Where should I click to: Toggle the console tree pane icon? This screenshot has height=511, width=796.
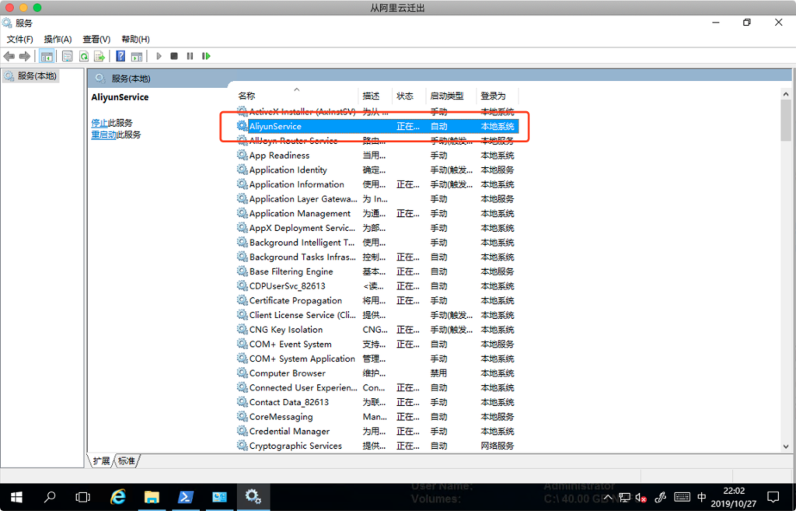(x=47, y=56)
